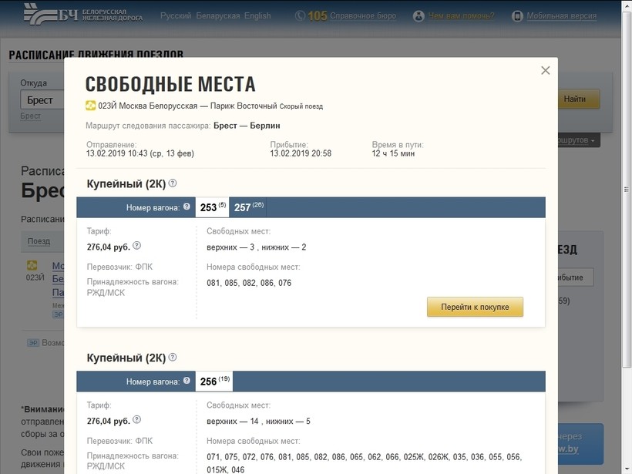Image resolution: width=632 pixels, height=474 pixels.
Task: Click the 105 Справочное бюро phone icon
Action: [299, 16]
